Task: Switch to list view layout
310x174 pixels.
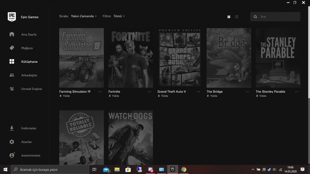Action: [237, 16]
